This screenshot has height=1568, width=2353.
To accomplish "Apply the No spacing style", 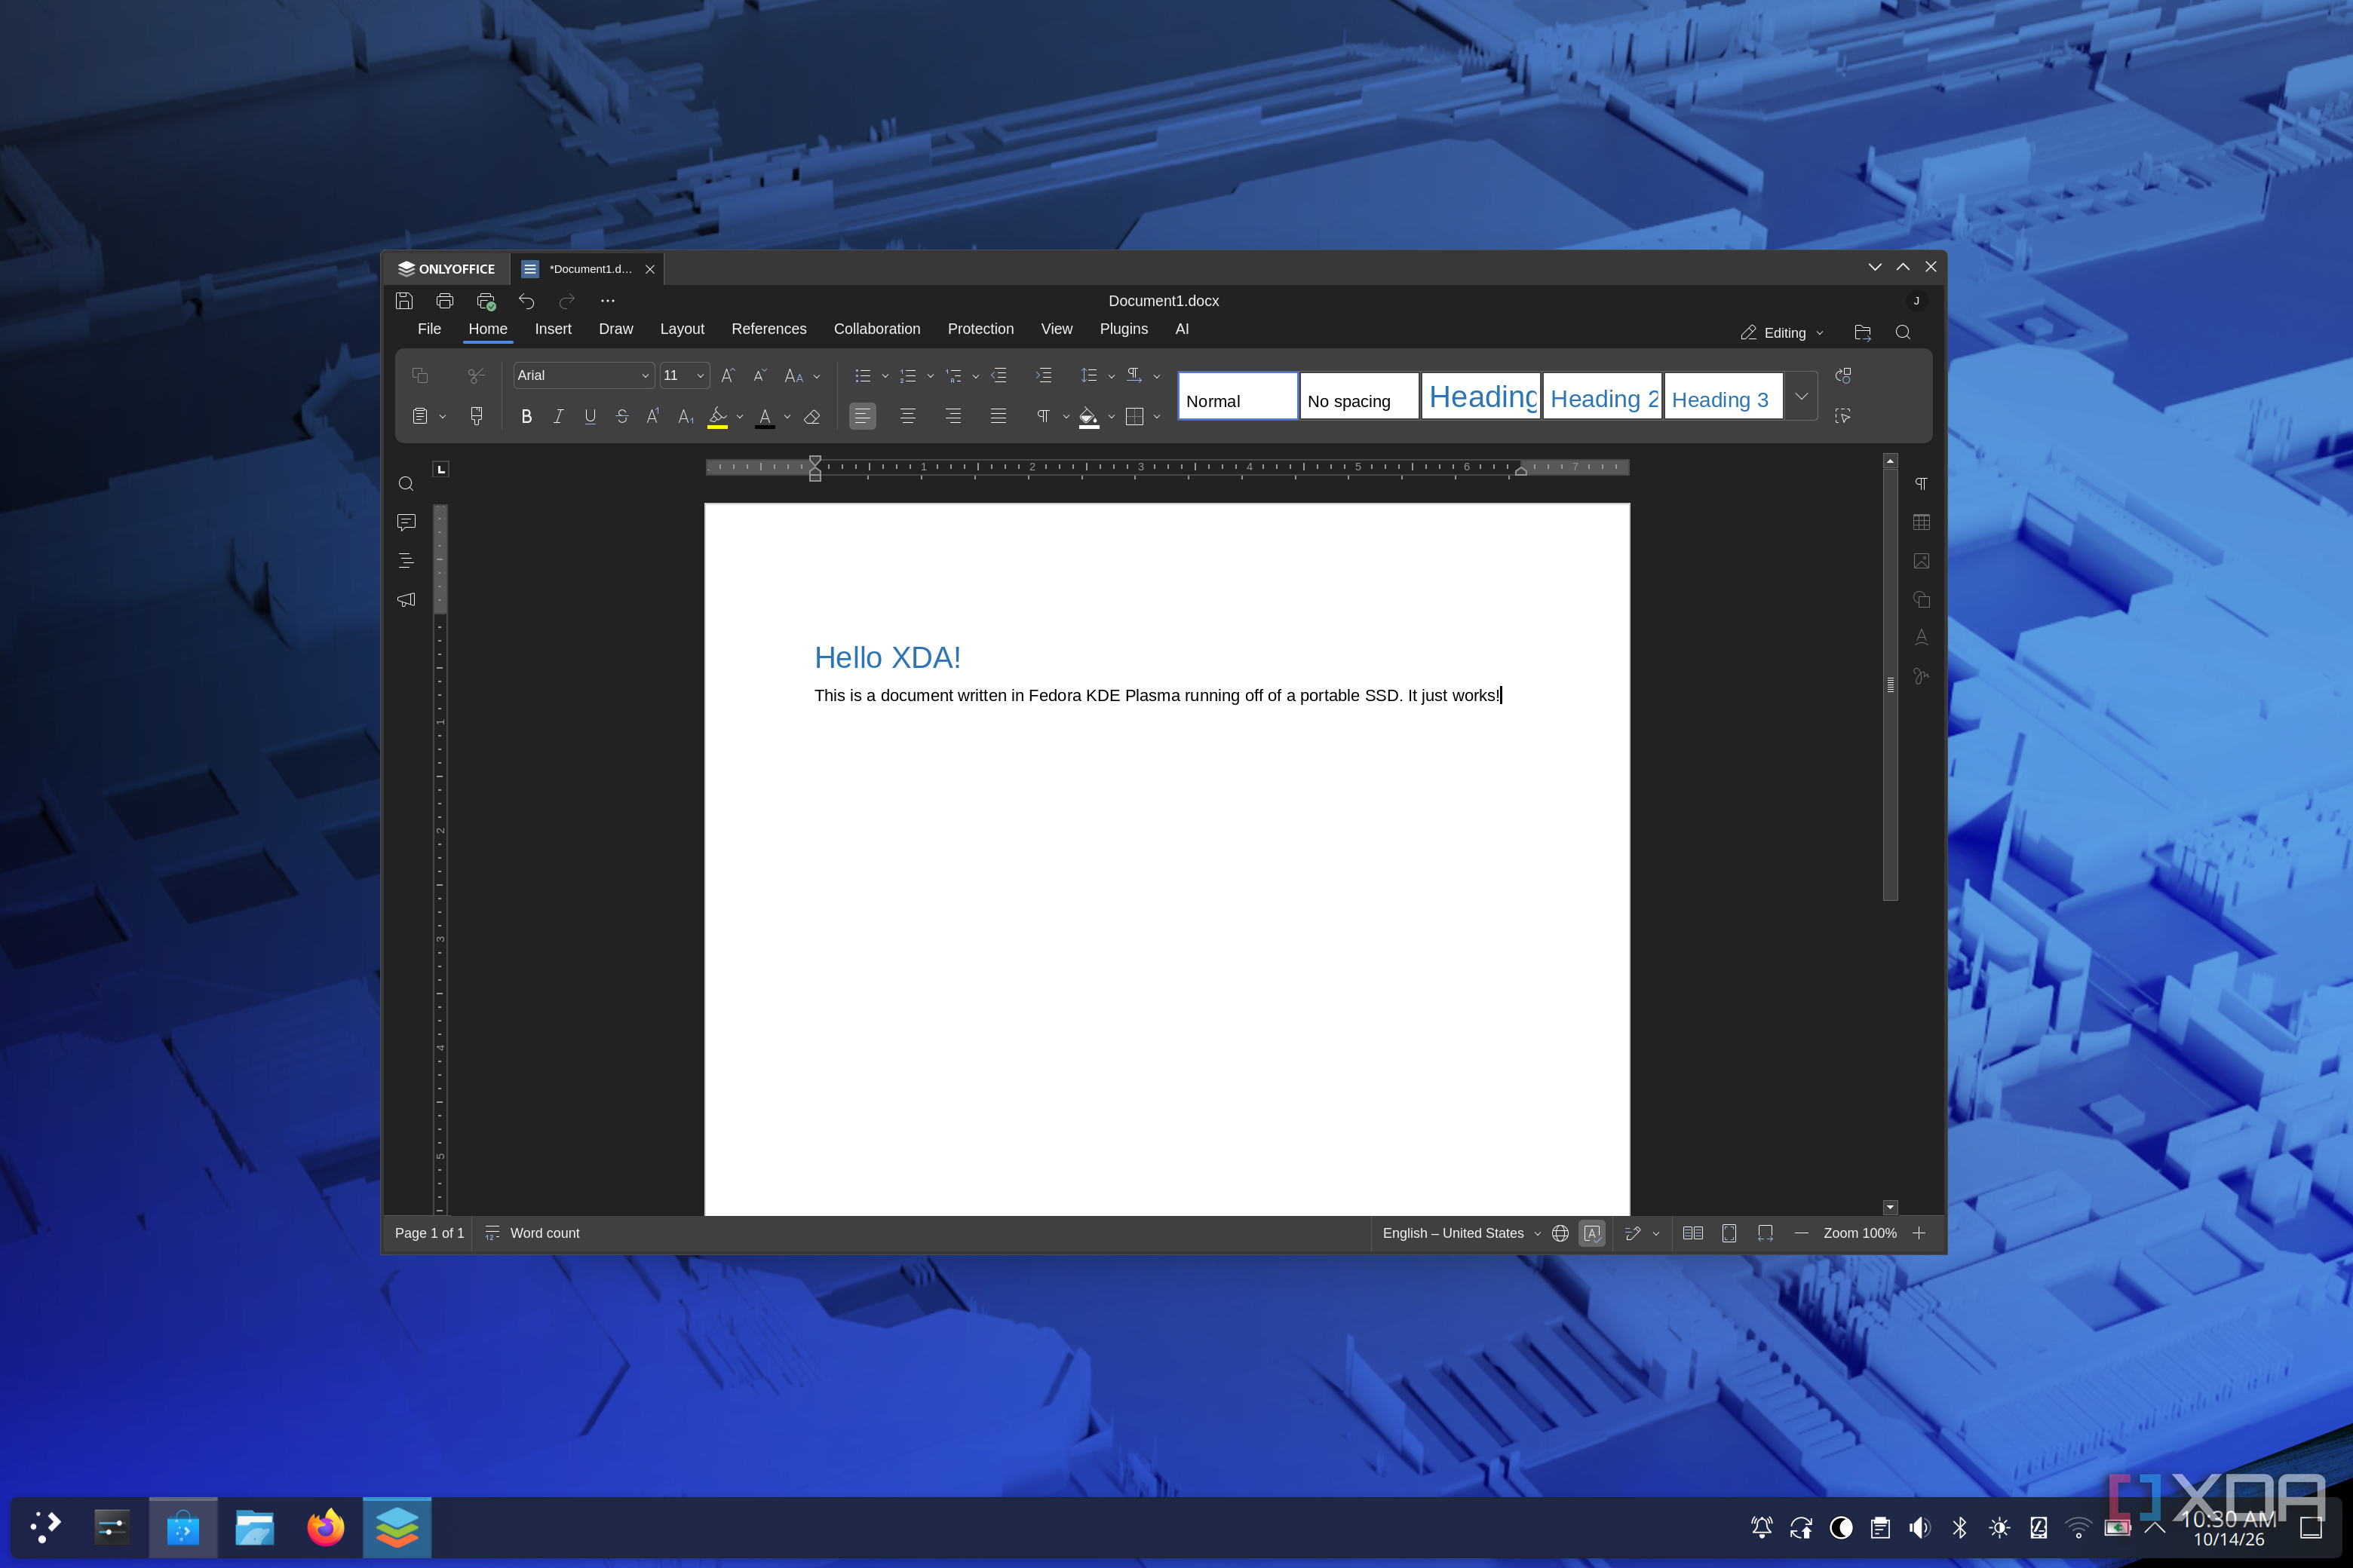I will (1358, 396).
